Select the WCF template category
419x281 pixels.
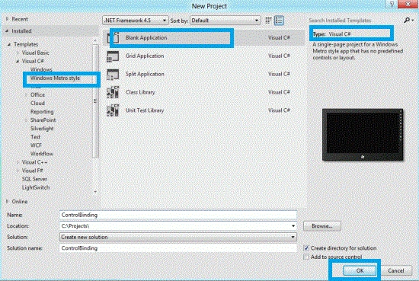click(x=36, y=145)
